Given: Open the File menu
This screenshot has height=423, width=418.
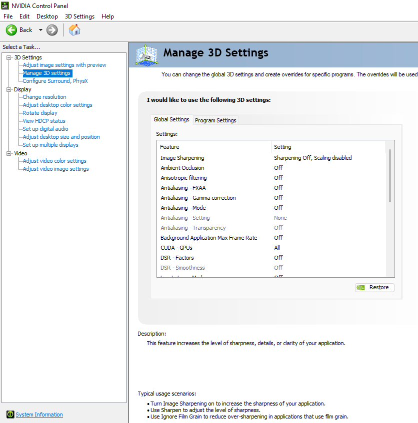Looking at the screenshot, I should coord(8,16).
